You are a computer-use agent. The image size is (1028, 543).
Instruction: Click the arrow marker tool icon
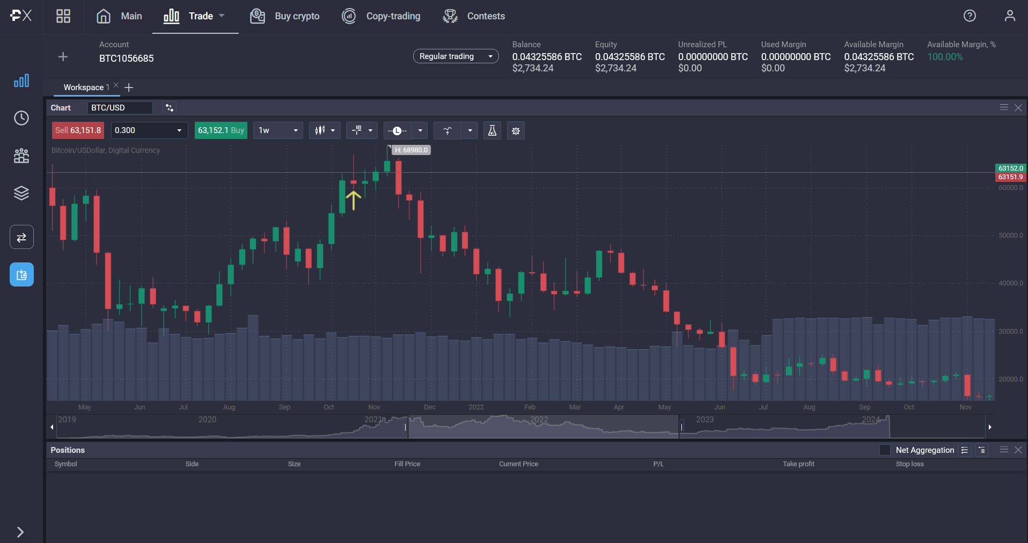tap(447, 130)
